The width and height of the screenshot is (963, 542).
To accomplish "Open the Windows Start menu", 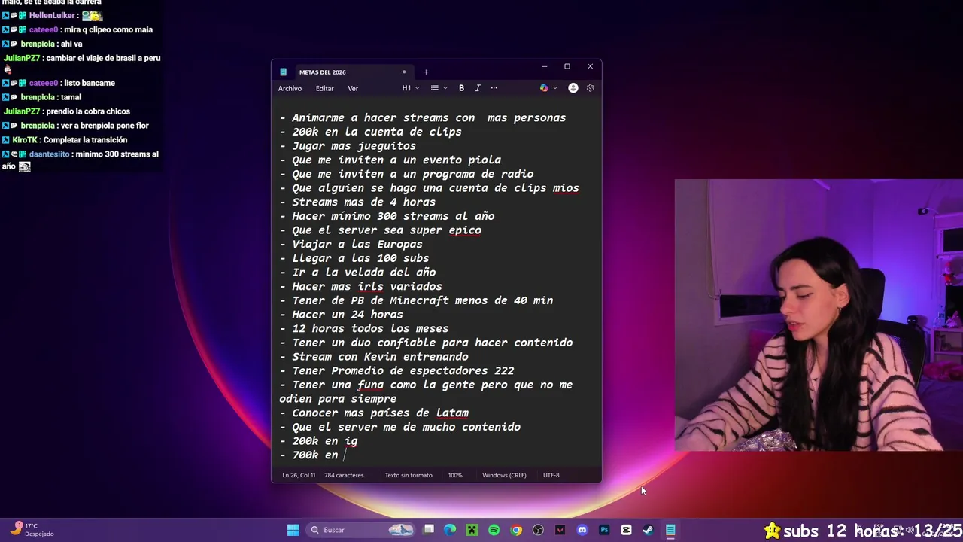I will click(293, 530).
